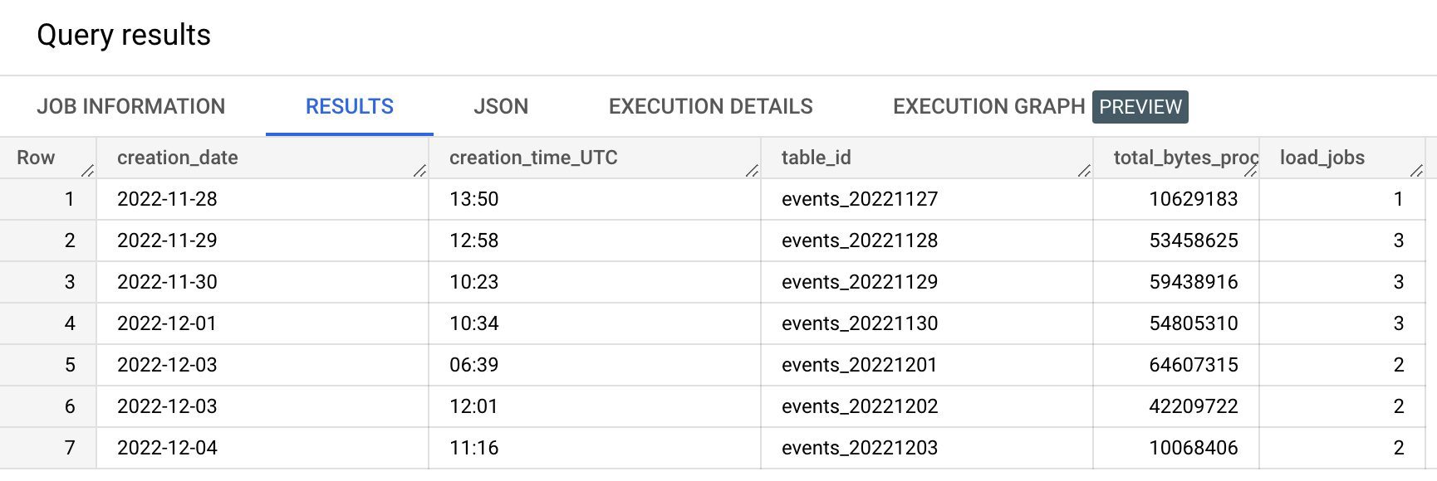Screen dimensions: 1437x481
Task: Select the RESULTS tab
Action: (350, 106)
